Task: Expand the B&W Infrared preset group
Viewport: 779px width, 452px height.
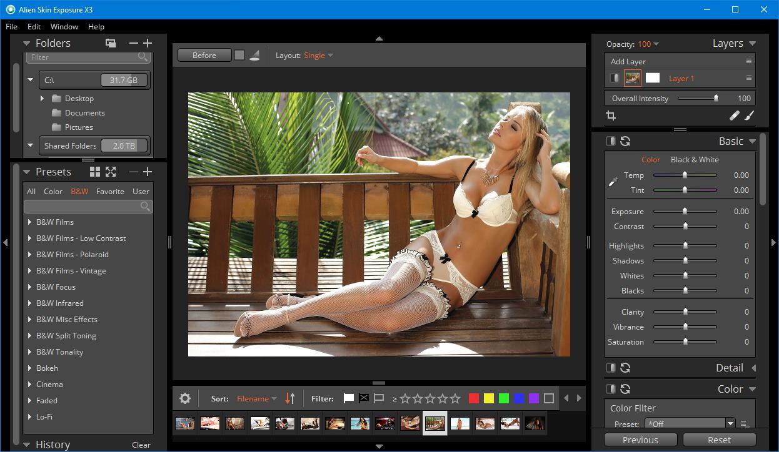Action: [x=29, y=303]
